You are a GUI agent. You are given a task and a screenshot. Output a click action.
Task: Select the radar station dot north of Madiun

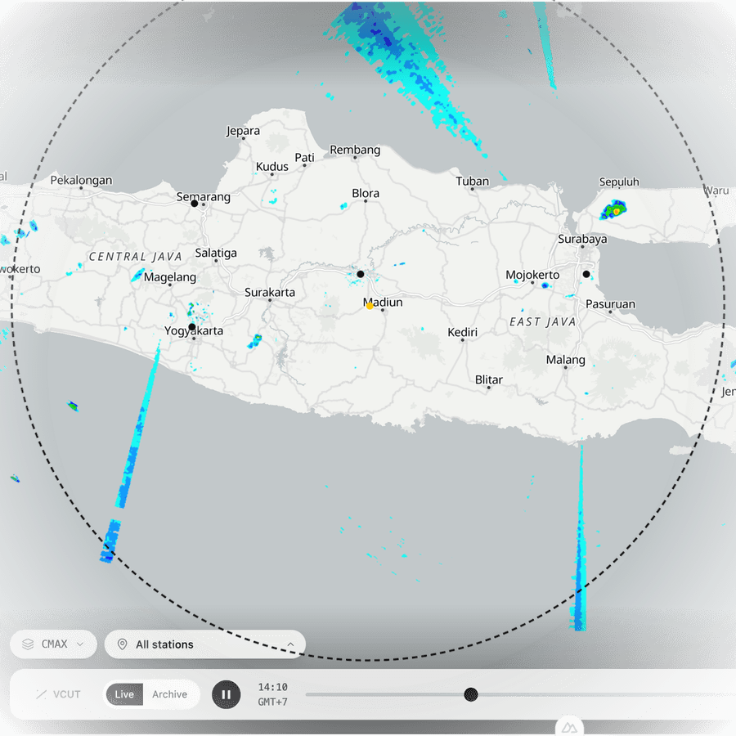[x=361, y=274]
